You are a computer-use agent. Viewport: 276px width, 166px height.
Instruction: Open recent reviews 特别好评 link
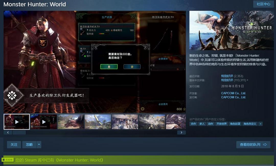pyautogui.click(x=227, y=76)
